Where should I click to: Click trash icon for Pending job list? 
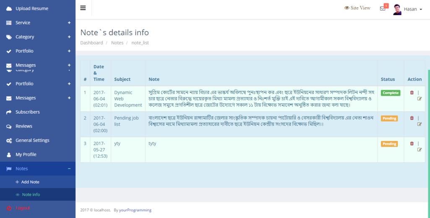click(x=412, y=118)
